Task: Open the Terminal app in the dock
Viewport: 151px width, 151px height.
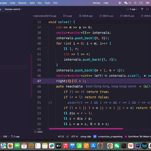Action: point(124,146)
